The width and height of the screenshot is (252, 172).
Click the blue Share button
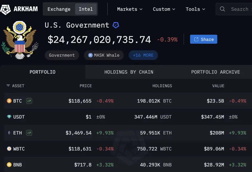pyautogui.click(x=204, y=39)
